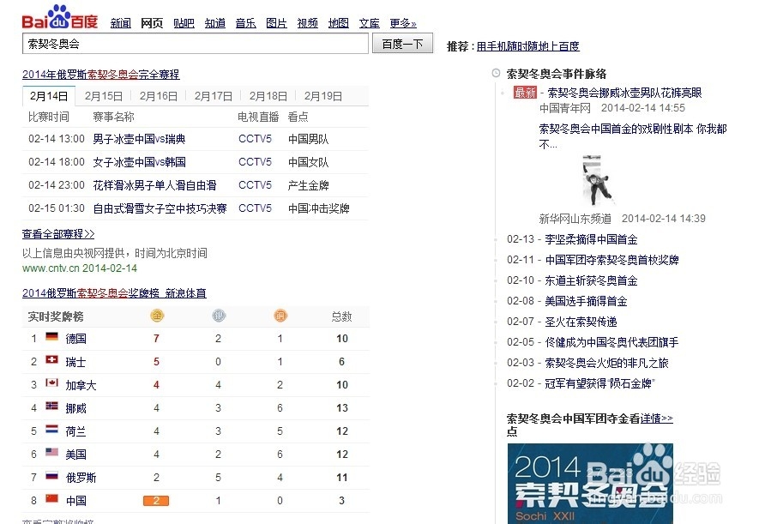Click the Norway flag icon

click(x=51, y=406)
